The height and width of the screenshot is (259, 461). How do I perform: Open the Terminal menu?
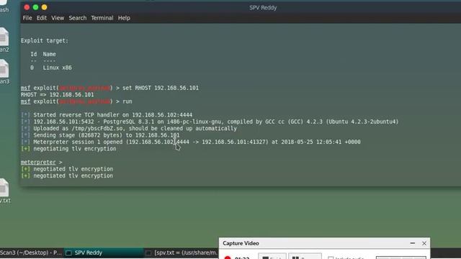click(102, 18)
